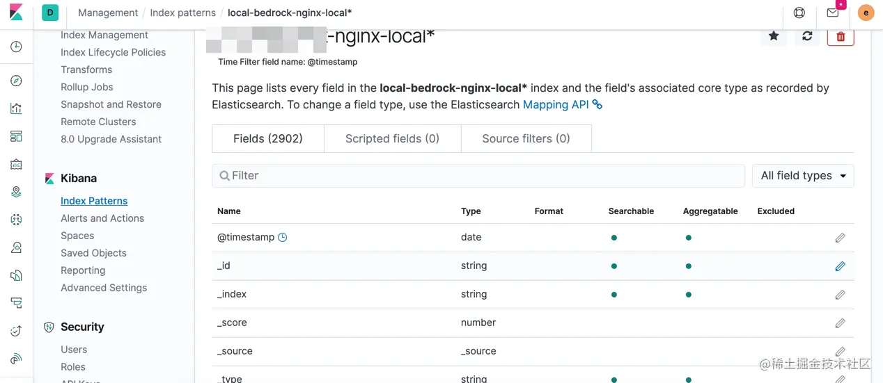Screen dimensions: 883x383
Task: Edit the _id field with pencil icon
Action: point(840,266)
